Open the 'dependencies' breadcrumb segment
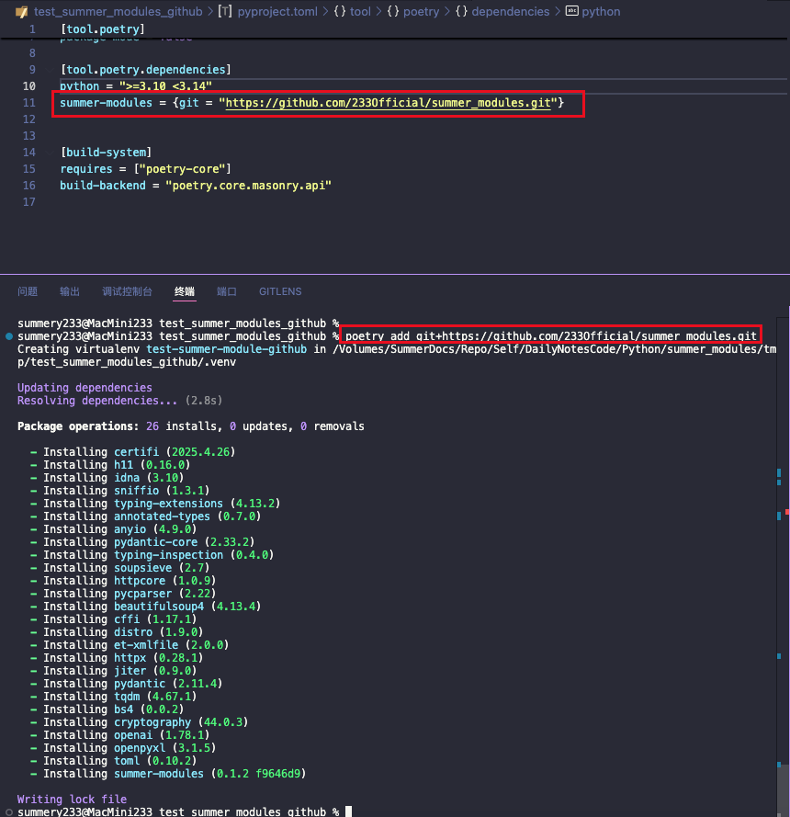Screen dimensions: 790x817 point(511,11)
